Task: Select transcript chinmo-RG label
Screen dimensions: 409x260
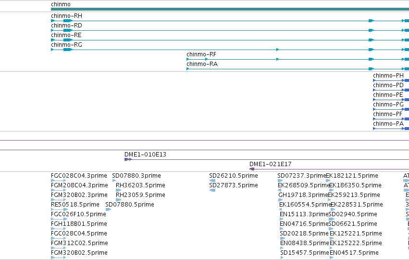Action: click(66, 45)
